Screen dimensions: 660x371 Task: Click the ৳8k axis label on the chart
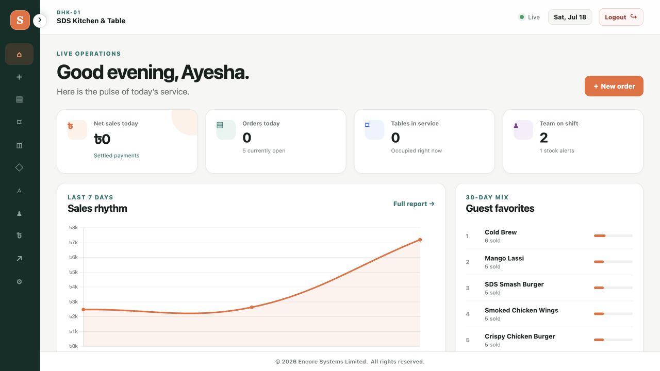[x=73, y=228]
